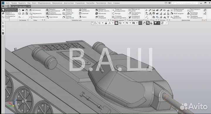Click the Оболочка shell tool
Screen dimensions: 211x114
click(x=101, y=13)
